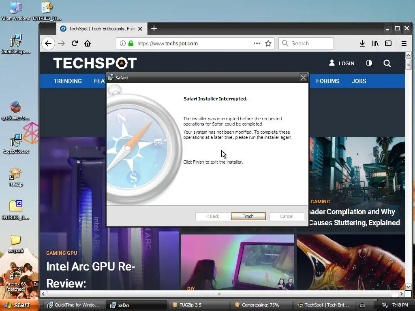Click Finish in the Safari installer
415x311 pixels.
248,216
